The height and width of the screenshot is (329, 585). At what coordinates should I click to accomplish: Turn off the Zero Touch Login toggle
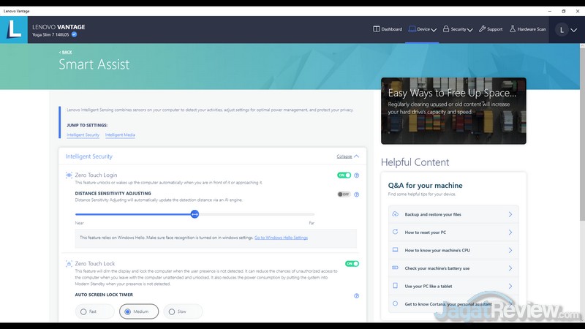point(344,175)
